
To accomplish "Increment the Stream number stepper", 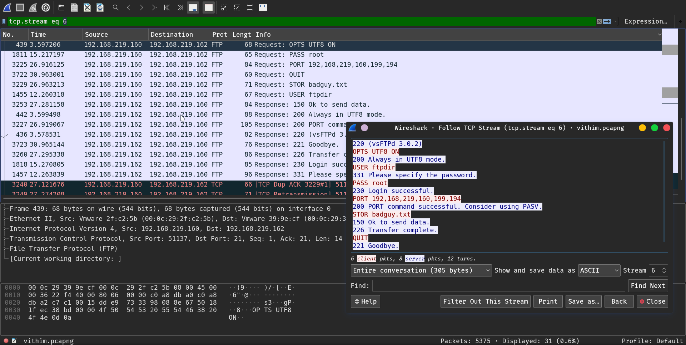I will [x=664, y=269].
